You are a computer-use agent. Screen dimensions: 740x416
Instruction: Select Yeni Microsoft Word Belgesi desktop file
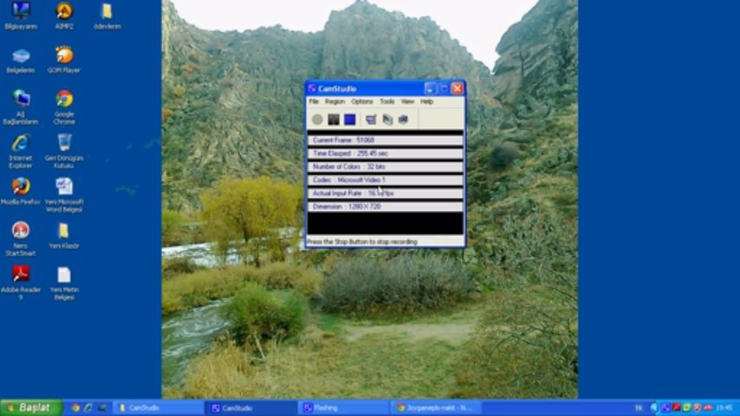(64, 195)
